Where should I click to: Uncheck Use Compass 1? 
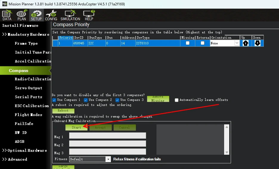click(x=54, y=100)
